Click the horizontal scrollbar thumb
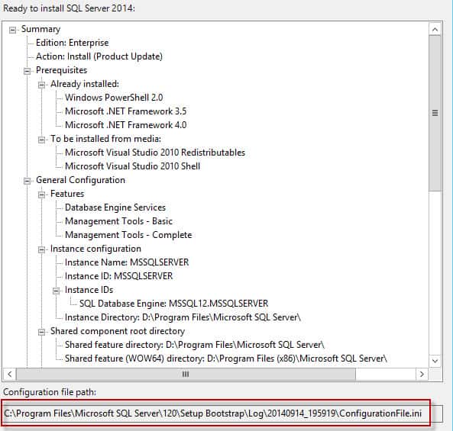This screenshot has width=453, height=431. (x=186, y=374)
